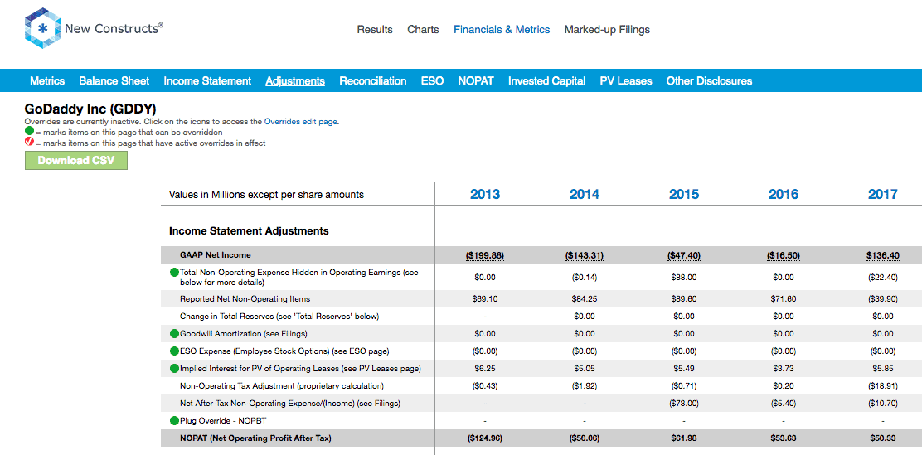Click green override dot beside Goodwill Amortization
The height and width of the screenshot is (455, 922).
(174, 333)
